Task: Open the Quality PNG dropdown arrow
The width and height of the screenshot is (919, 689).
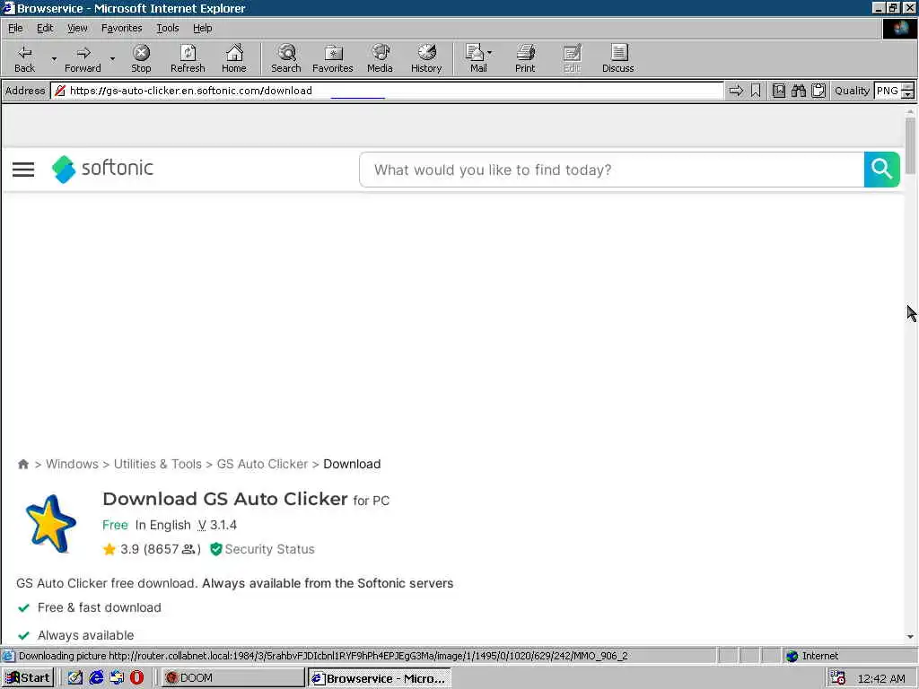Action: pyautogui.click(x=908, y=95)
